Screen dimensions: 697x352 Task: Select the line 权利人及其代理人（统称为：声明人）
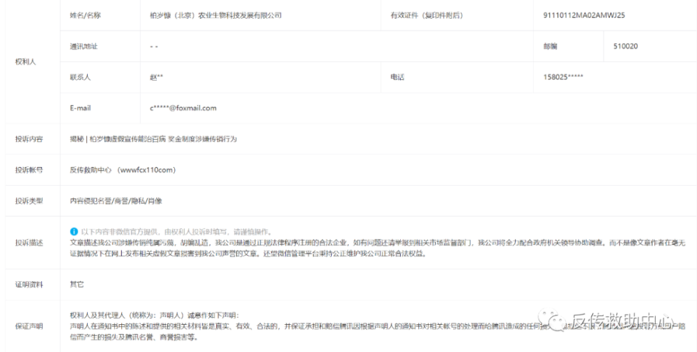click(155, 315)
